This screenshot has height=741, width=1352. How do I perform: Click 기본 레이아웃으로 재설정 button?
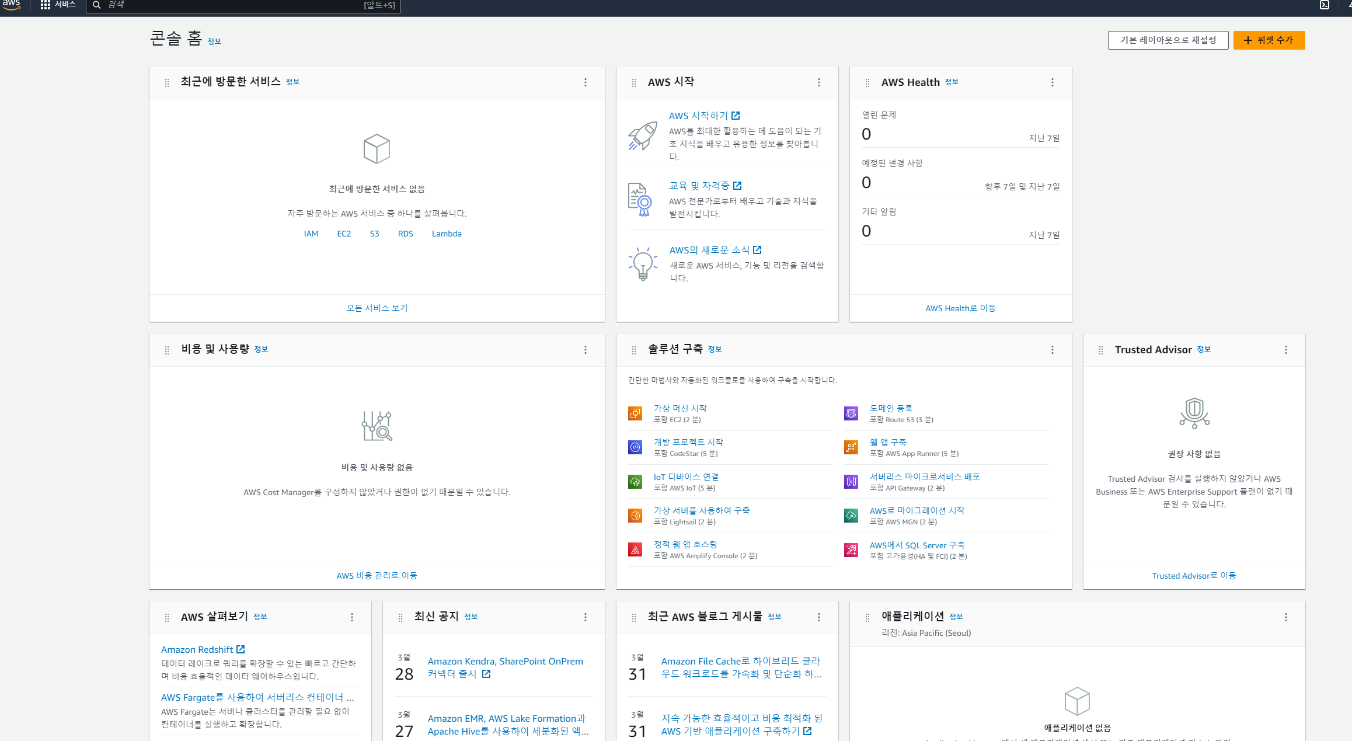pos(1168,40)
